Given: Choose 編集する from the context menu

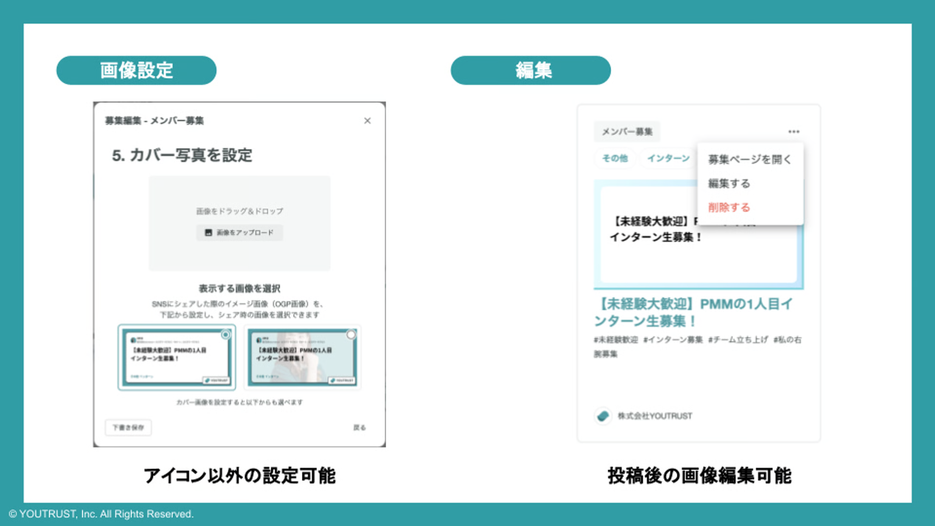Looking at the screenshot, I should [729, 184].
